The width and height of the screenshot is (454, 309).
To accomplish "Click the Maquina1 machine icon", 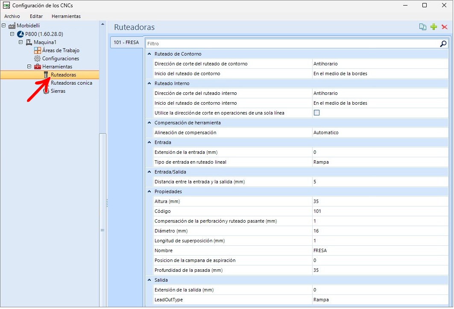I will click(29, 42).
